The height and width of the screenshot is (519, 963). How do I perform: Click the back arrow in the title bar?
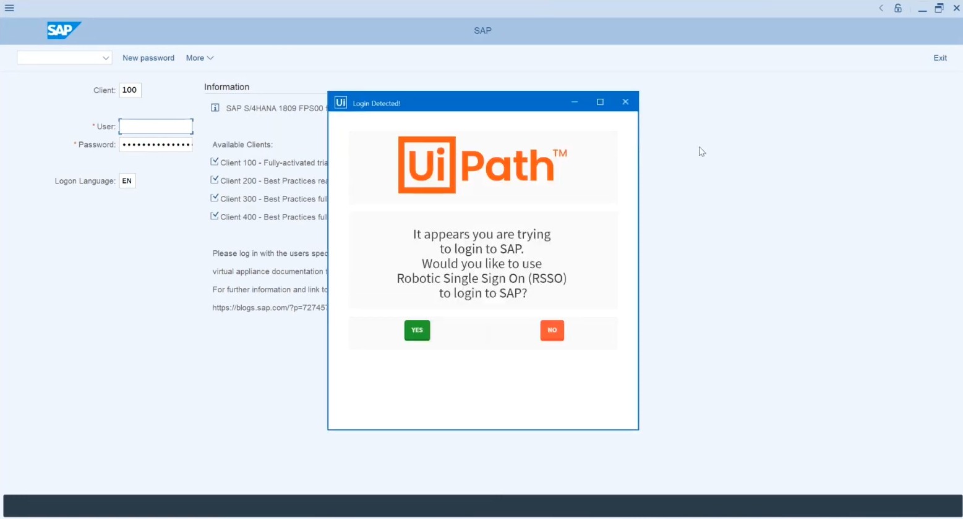pyautogui.click(x=880, y=9)
